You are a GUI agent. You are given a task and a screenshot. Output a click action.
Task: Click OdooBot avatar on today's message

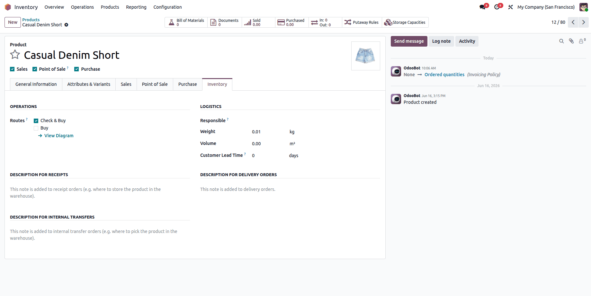(x=396, y=71)
